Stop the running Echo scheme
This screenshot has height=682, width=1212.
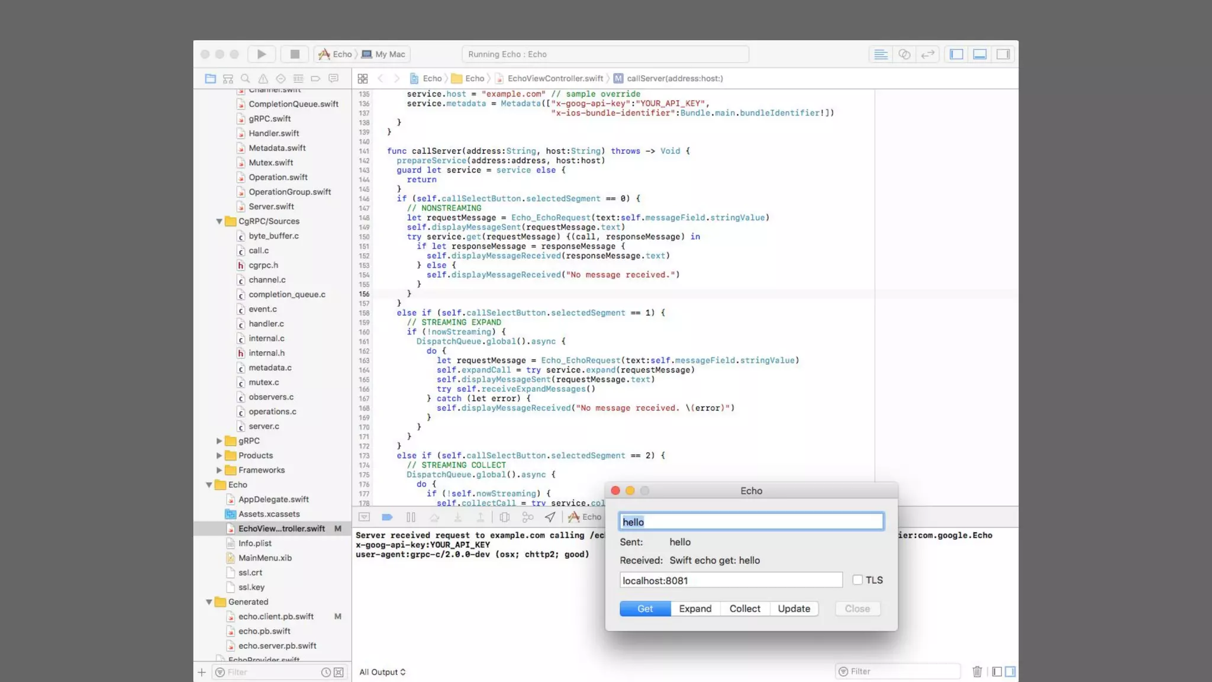[294, 54]
